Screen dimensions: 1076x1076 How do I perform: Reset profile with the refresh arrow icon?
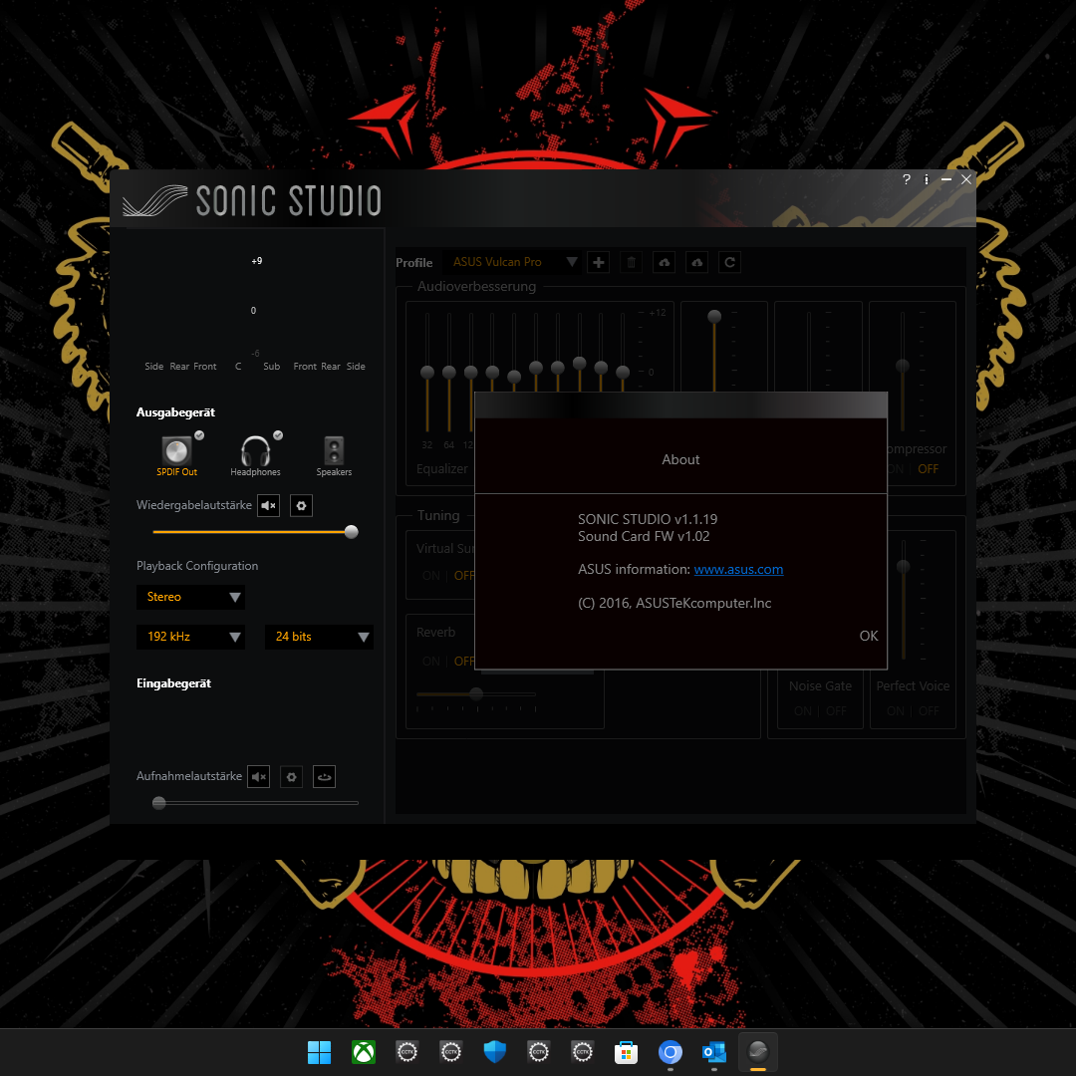730,262
